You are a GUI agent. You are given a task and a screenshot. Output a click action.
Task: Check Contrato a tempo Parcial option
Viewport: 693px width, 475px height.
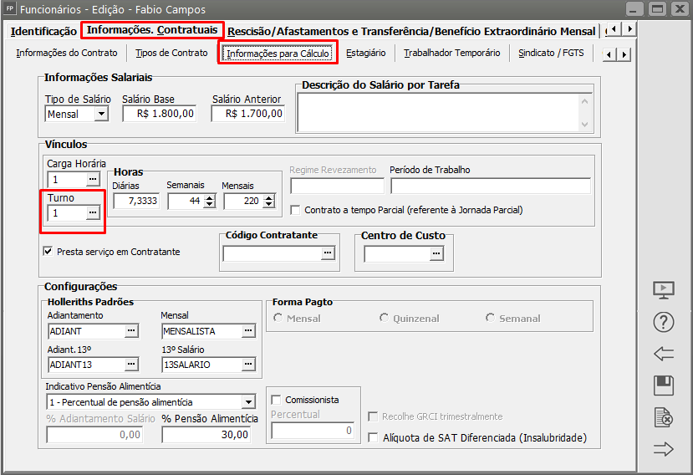pos(295,210)
